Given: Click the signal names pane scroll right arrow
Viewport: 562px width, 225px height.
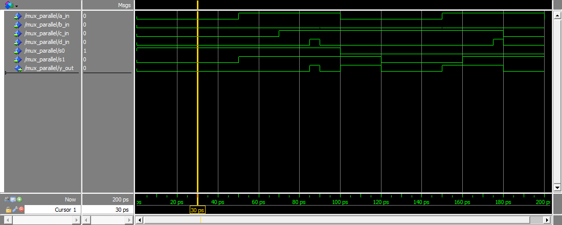Looking at the screenshot, I should pyautogui.click(x=77, y=220).
